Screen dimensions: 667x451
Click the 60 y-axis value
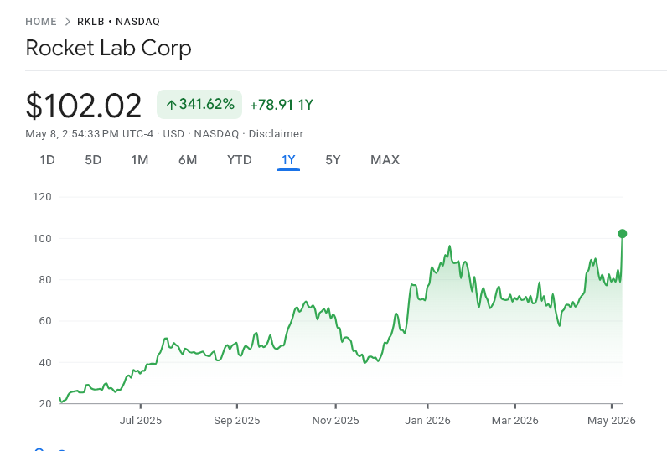click(x=45, y=321)
